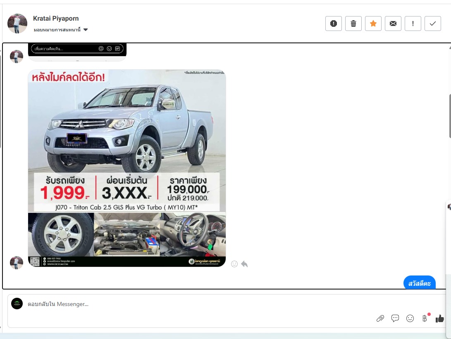Click the Kratai Piyaporn profile name
Screen dimensions: 451x339
tap(56, 19)
